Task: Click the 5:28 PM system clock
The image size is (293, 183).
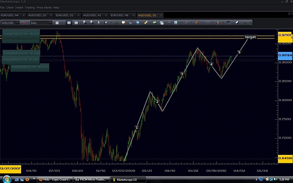Action: click(x=284, y=179)
